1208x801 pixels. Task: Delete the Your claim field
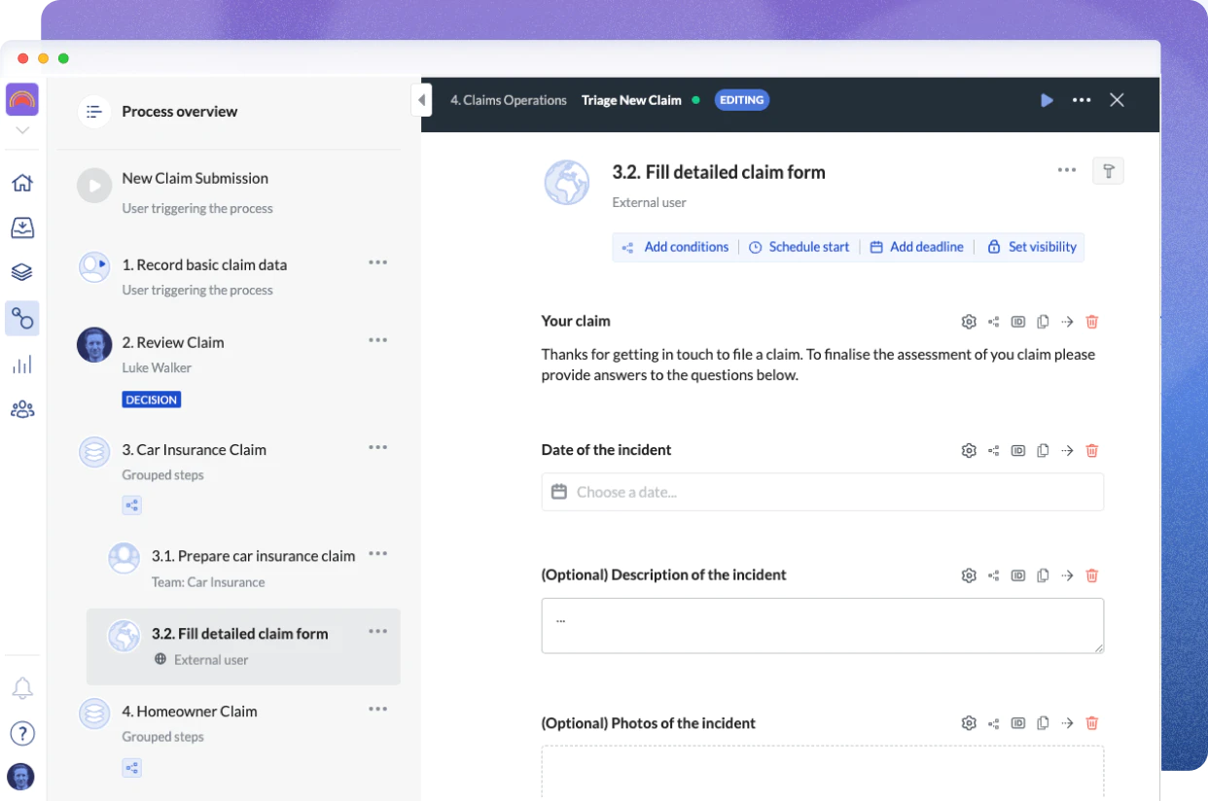(1092, 322)
